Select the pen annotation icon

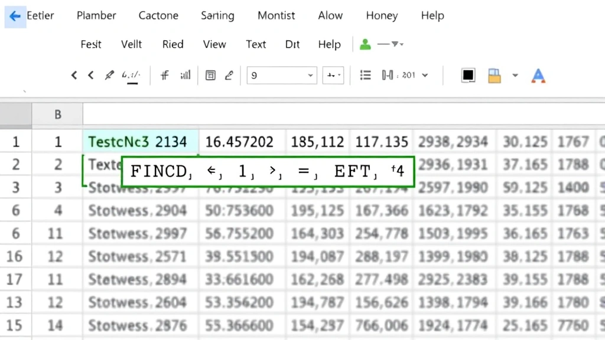(229, 75)
